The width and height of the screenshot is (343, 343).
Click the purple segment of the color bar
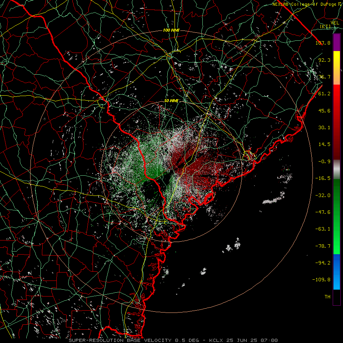[x=337, y=42]
